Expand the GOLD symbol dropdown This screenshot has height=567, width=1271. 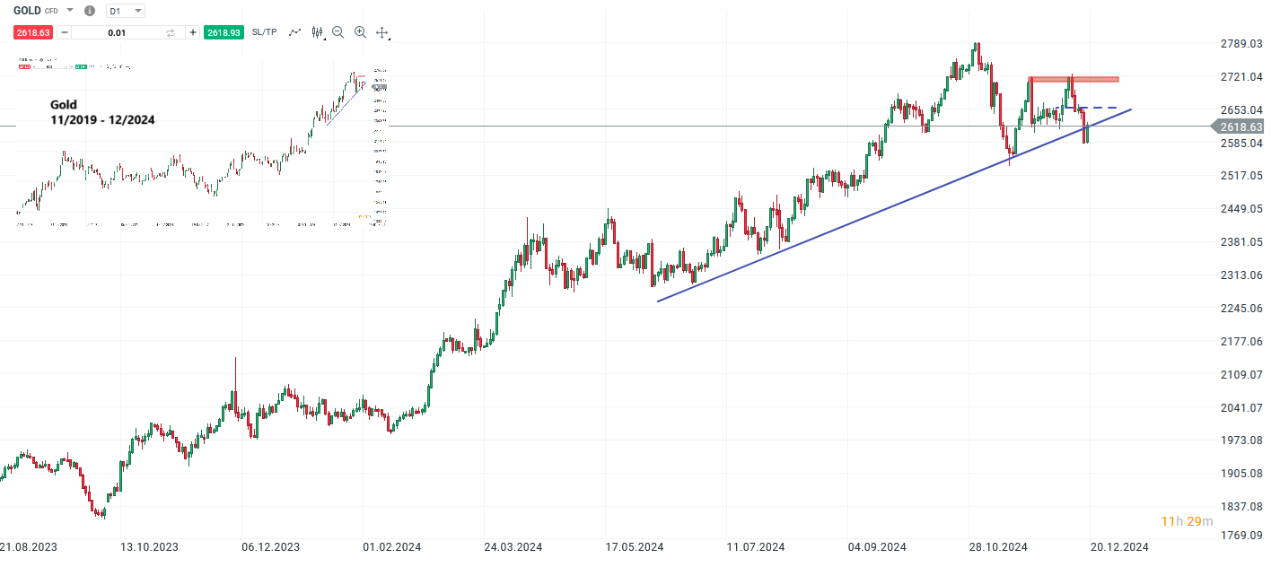click(69, 11)
